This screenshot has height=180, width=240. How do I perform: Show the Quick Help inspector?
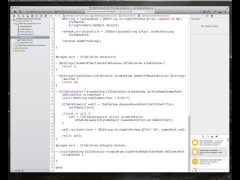pos(212,16)
